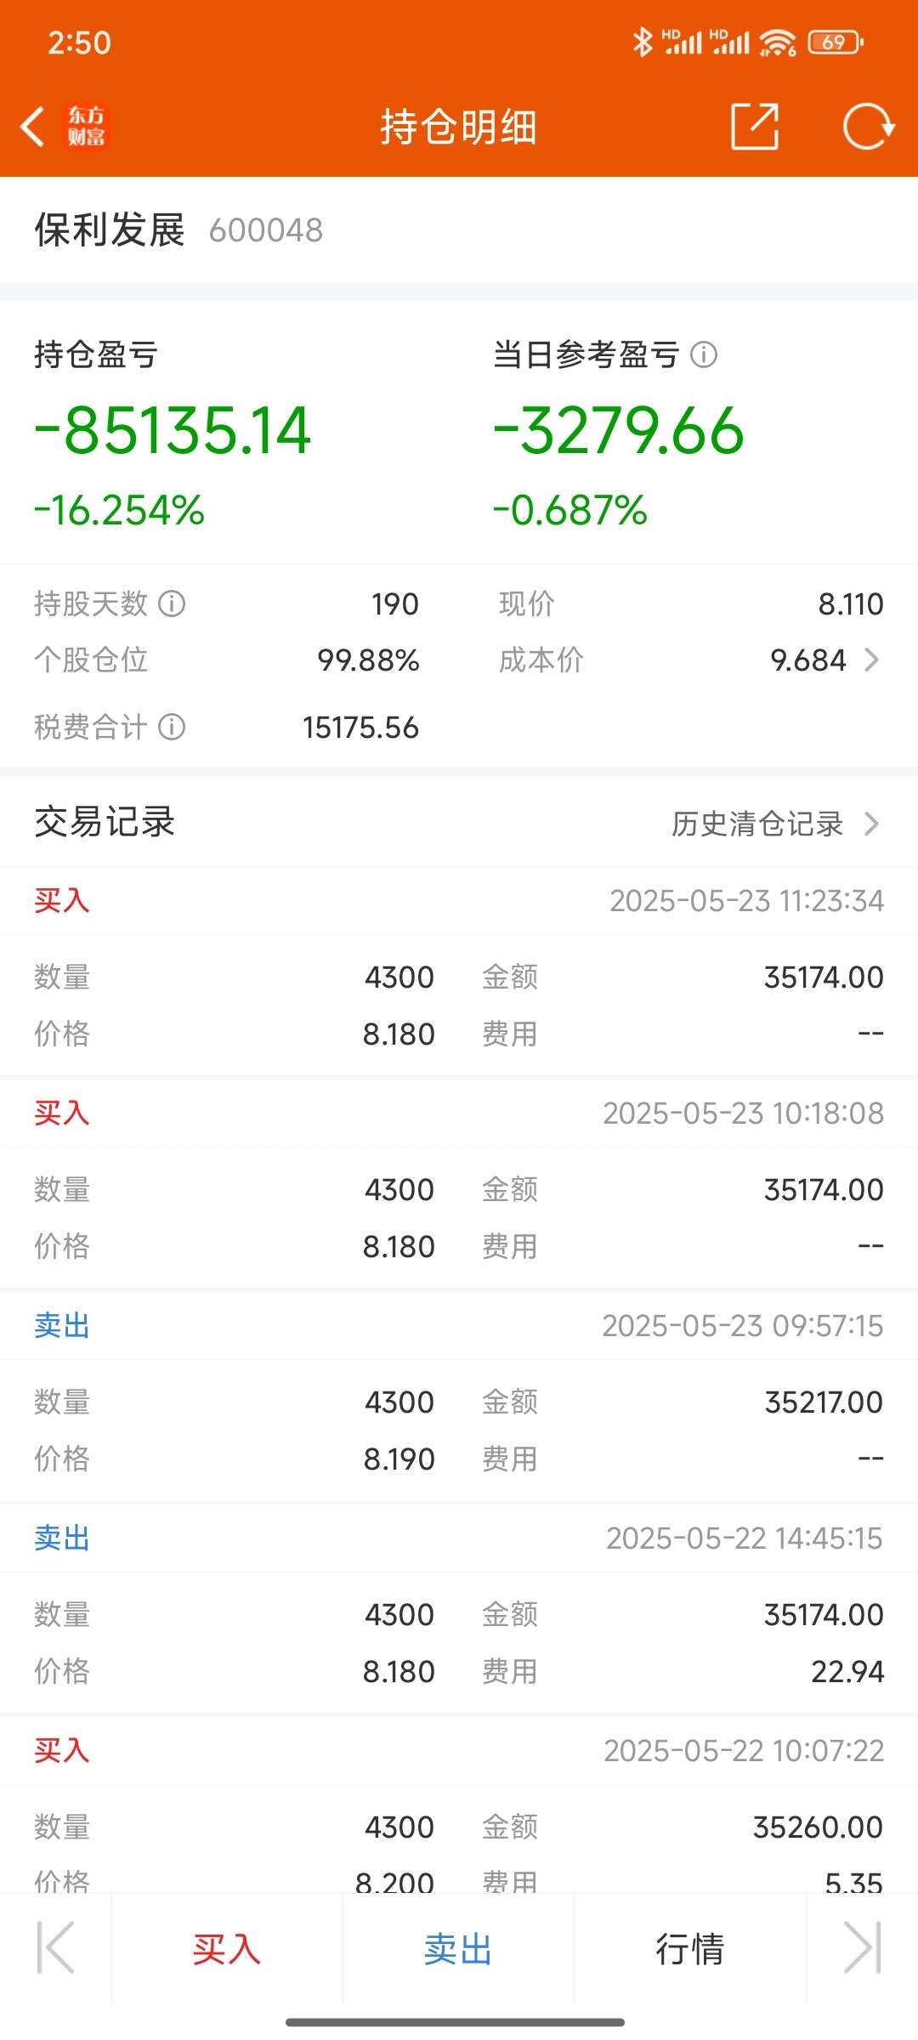Tap the bottom 买入 button

(x=227, y=1949)
